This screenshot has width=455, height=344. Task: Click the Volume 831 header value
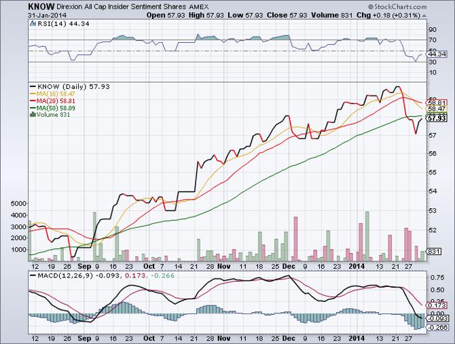[331, 15]
